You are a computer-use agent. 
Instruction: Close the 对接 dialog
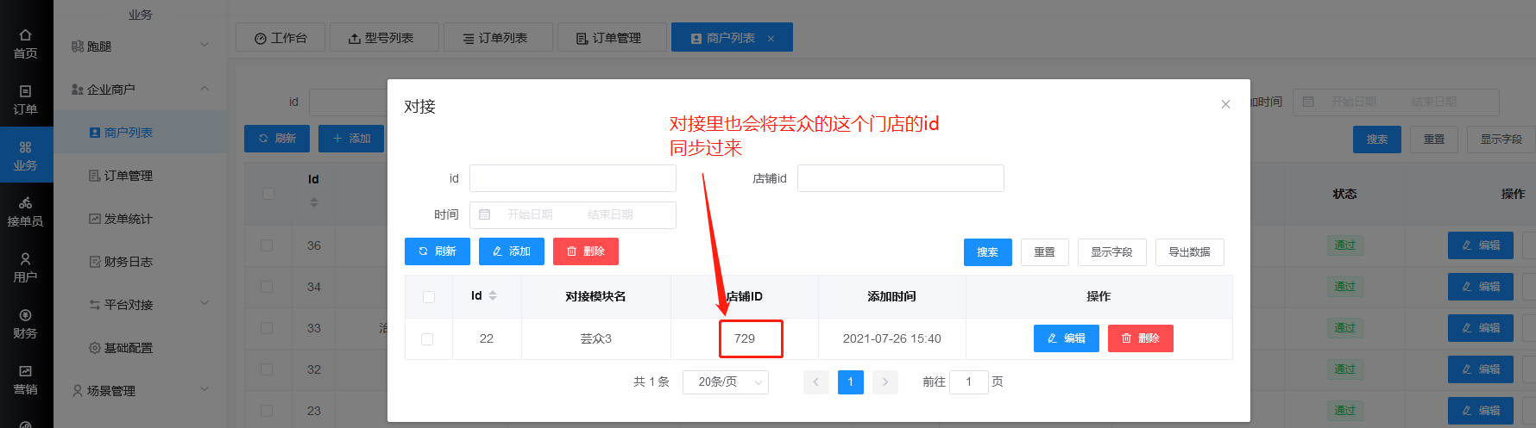(x=1225, y=104)
